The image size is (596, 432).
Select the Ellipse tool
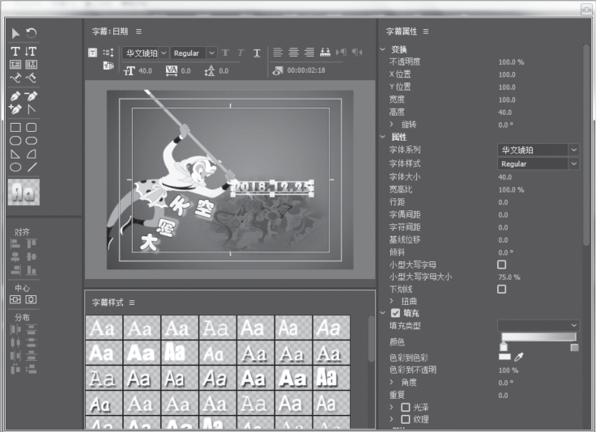15,167
